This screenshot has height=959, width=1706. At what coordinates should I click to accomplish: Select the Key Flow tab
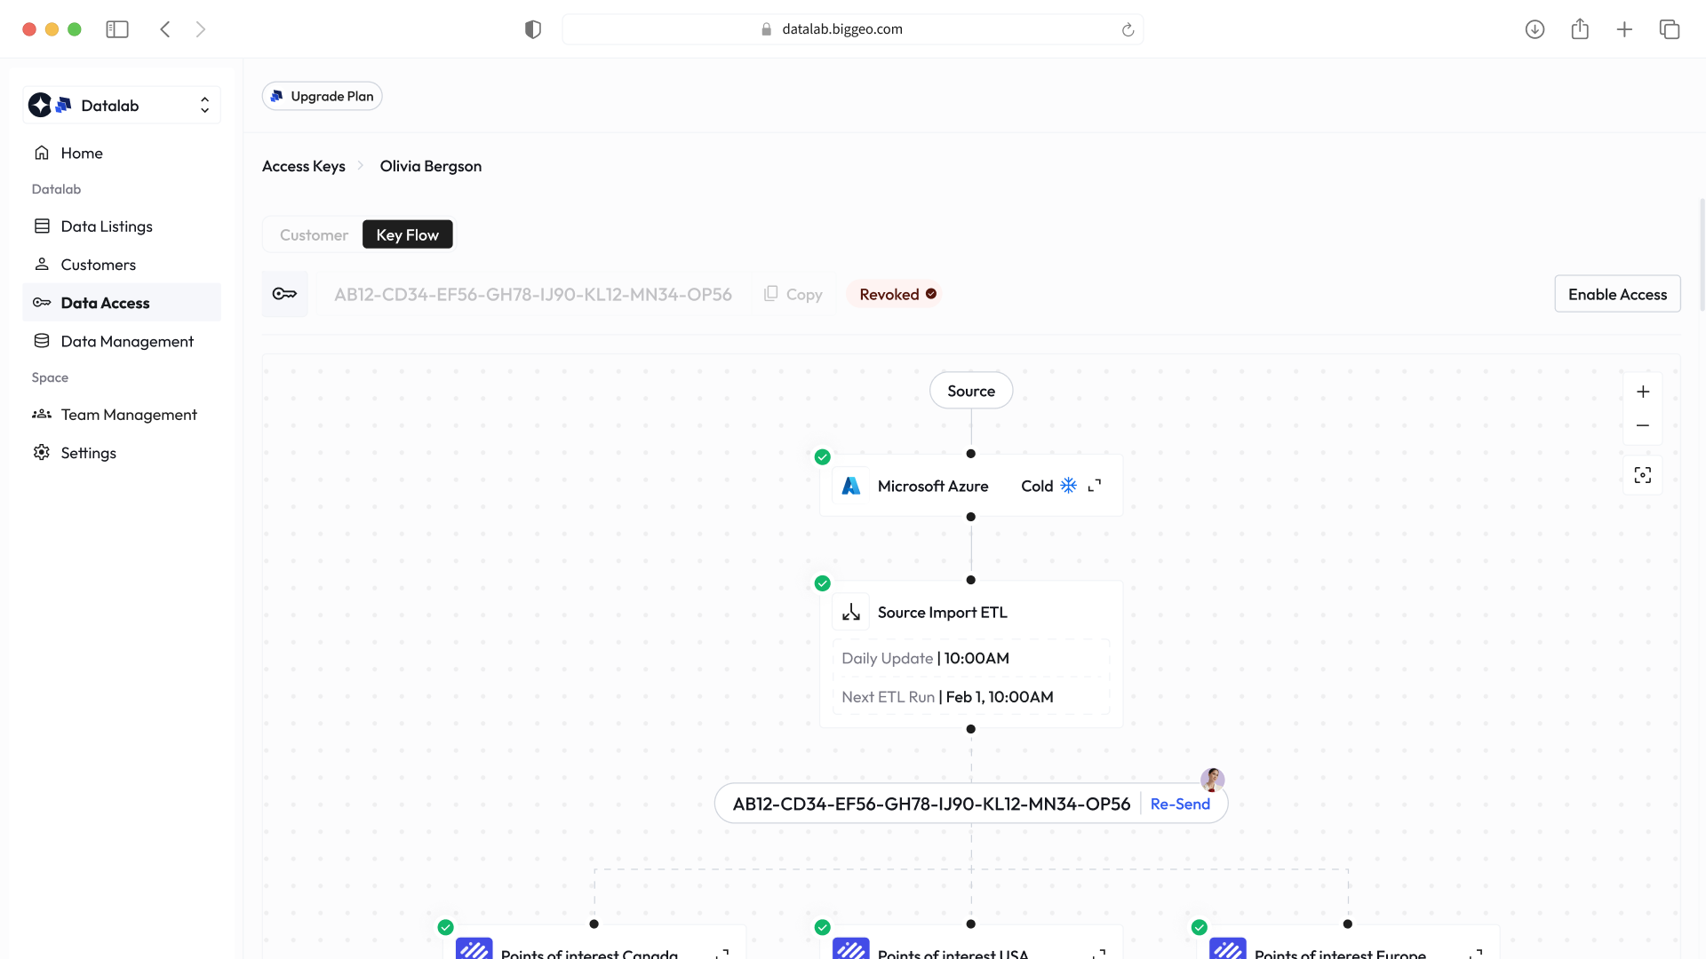click(408, 234)
